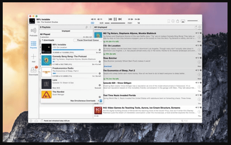231x145 pixels.
Task: Open info for 172- On Location episode
Action: (199, 50)
